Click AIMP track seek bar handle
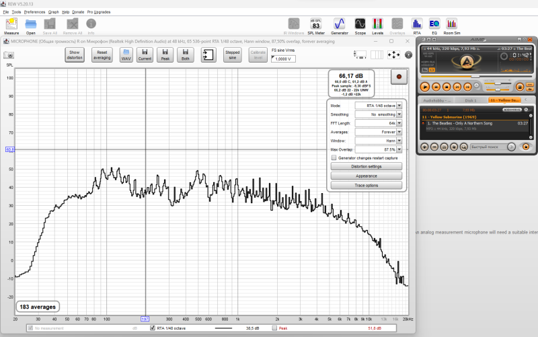 pos(475,76)
